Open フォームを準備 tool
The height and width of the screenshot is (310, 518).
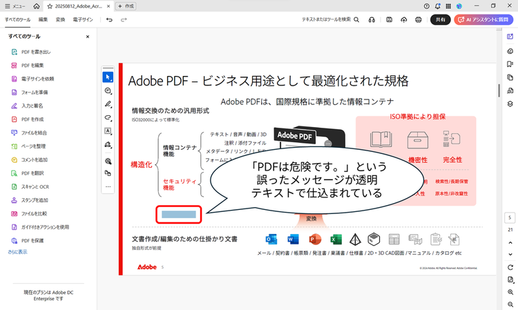[x=30, y=93]
